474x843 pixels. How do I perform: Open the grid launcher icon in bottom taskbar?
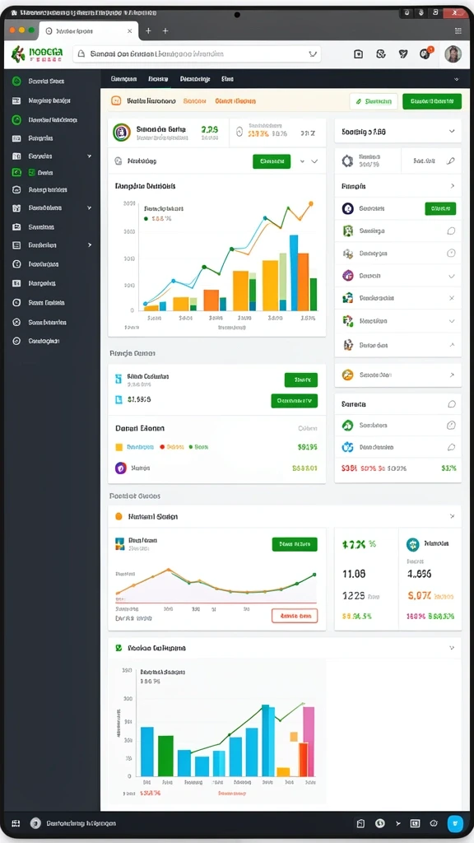(x=16, y=823)
